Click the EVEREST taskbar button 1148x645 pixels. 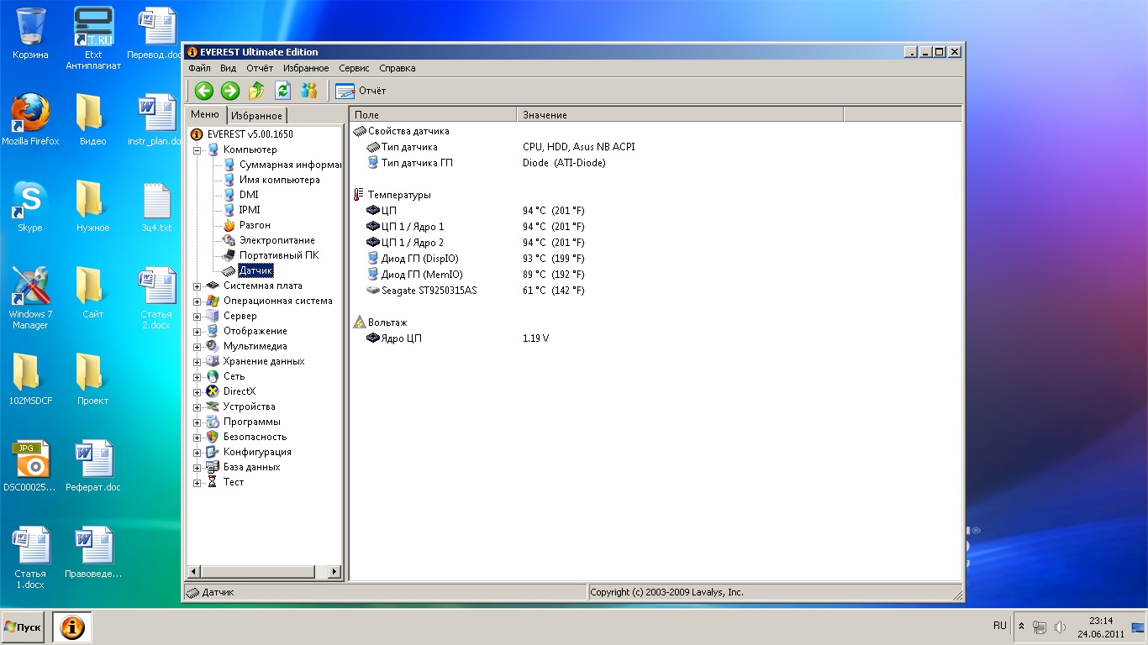point(72,627)
